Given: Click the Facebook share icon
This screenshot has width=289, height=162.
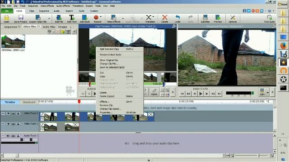Looking at the screenshot, I should click(x=244, y=11).
